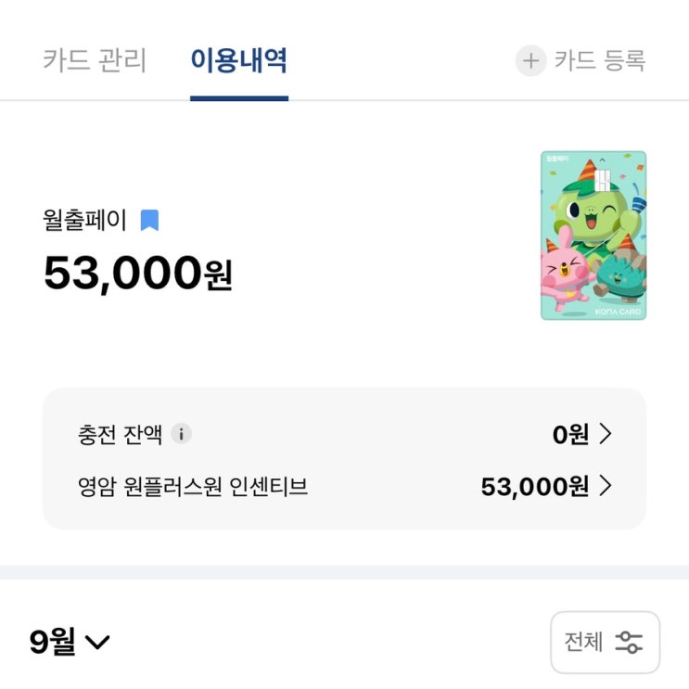Tap the arrow icon beside incentive 53,000원
The height and width of the screenshot is (689, 689).
point(606,486)
